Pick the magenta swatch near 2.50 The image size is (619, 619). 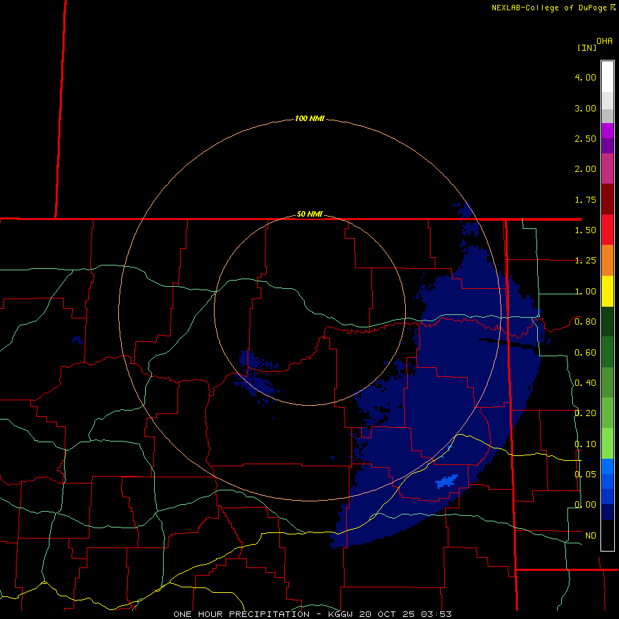coord(607,131)
